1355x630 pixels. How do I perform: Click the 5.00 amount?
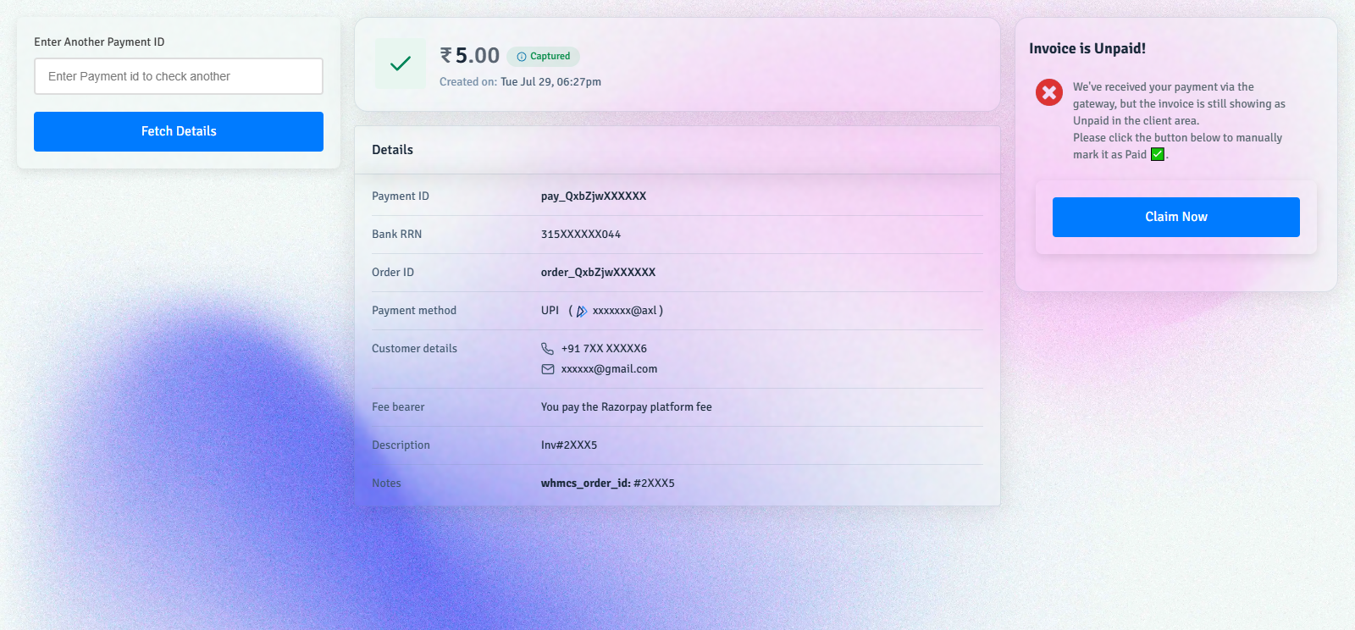click(478, 56)
